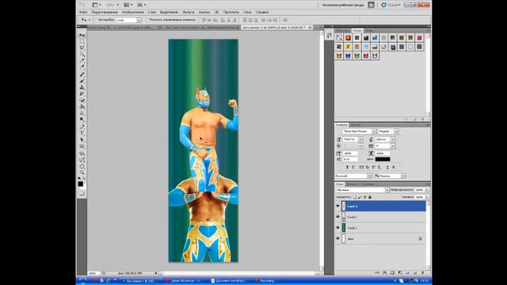Select the Eraser tool
Screen dimensions: 507x285
tap(82, 101)
